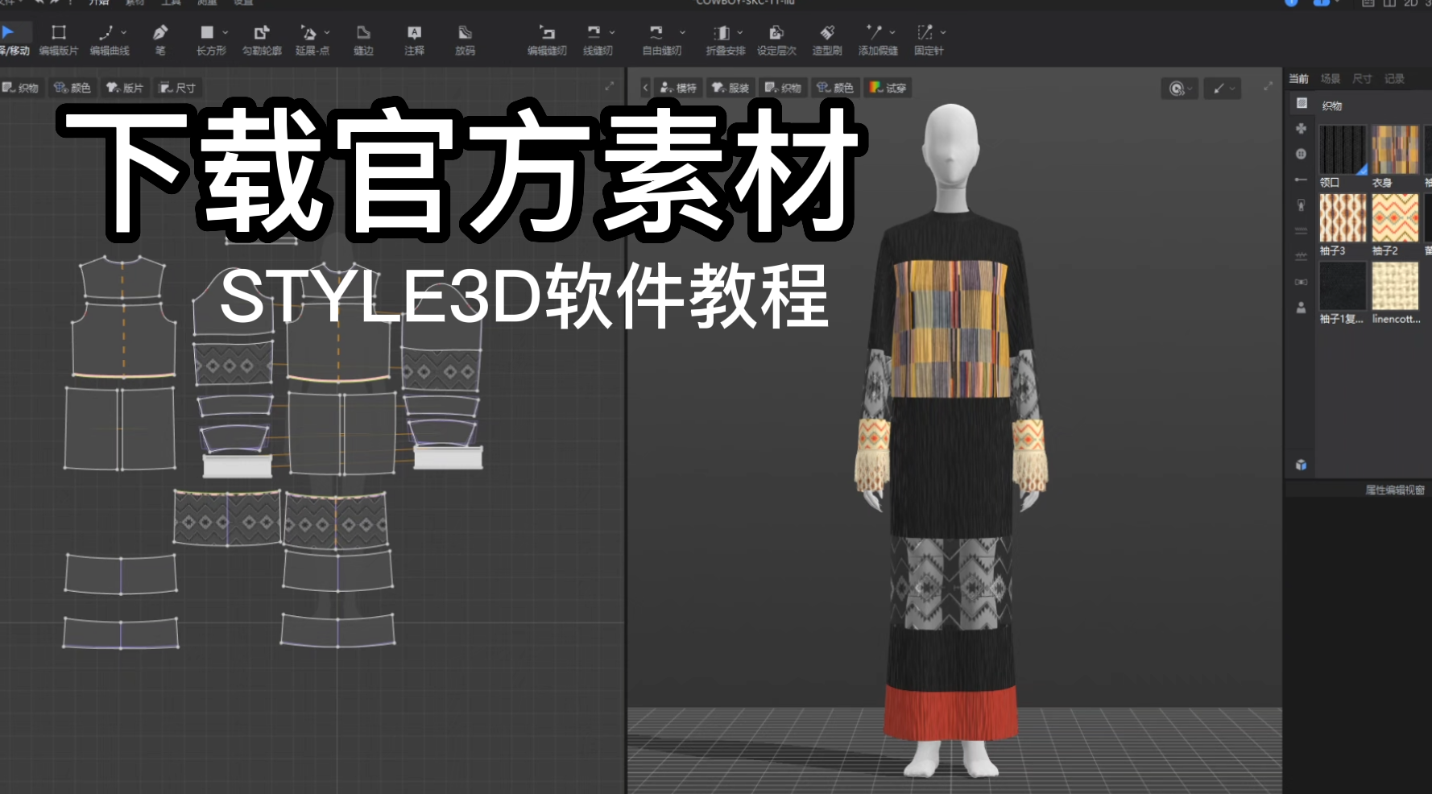
Task: Toggle 尺寸 display in 2D window
Action: [x=177, y=88]
